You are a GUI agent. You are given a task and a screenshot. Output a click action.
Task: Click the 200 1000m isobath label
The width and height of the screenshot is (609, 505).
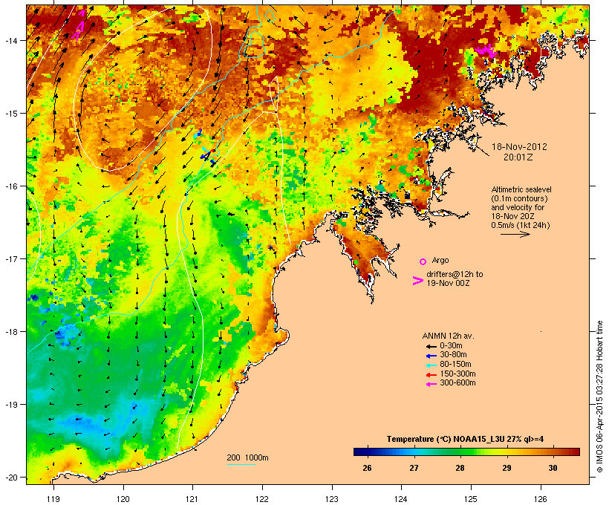point(247,457)
